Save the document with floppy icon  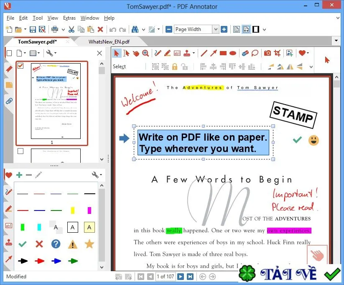click(33, 29)
